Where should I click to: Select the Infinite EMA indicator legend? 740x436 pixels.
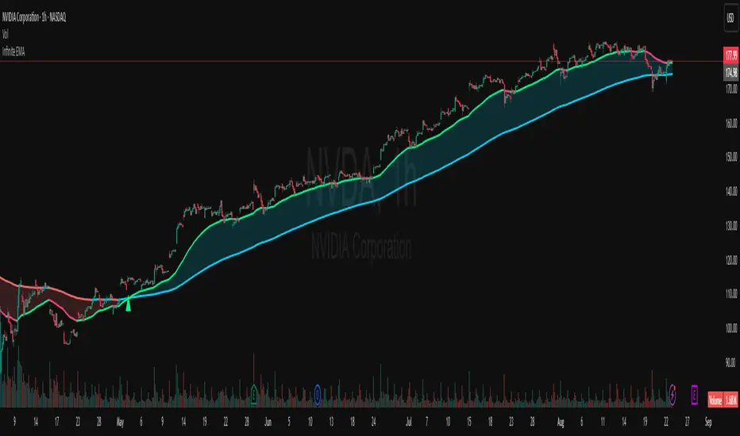click(x=13, y=52)
